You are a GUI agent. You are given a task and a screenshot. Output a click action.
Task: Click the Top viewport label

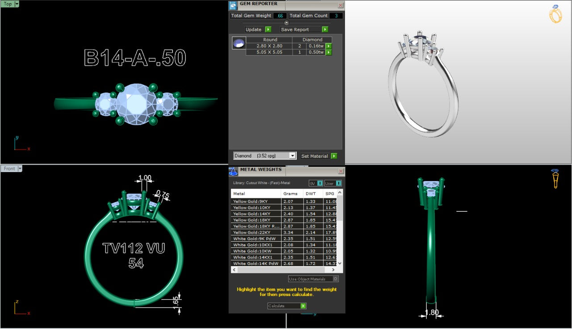click(x=8, y=4)
